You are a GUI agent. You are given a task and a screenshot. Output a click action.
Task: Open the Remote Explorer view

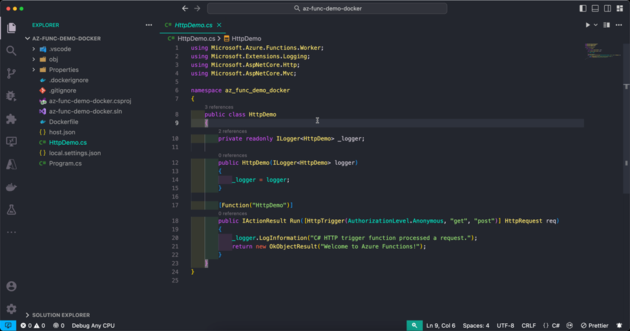tap(11, 141)
